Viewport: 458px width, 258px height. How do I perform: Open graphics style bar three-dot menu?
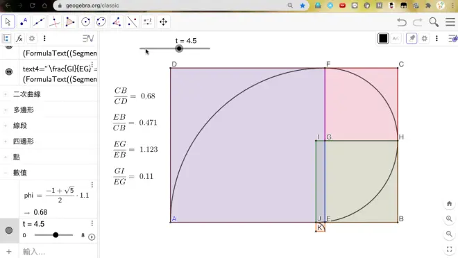click(436, 38)
